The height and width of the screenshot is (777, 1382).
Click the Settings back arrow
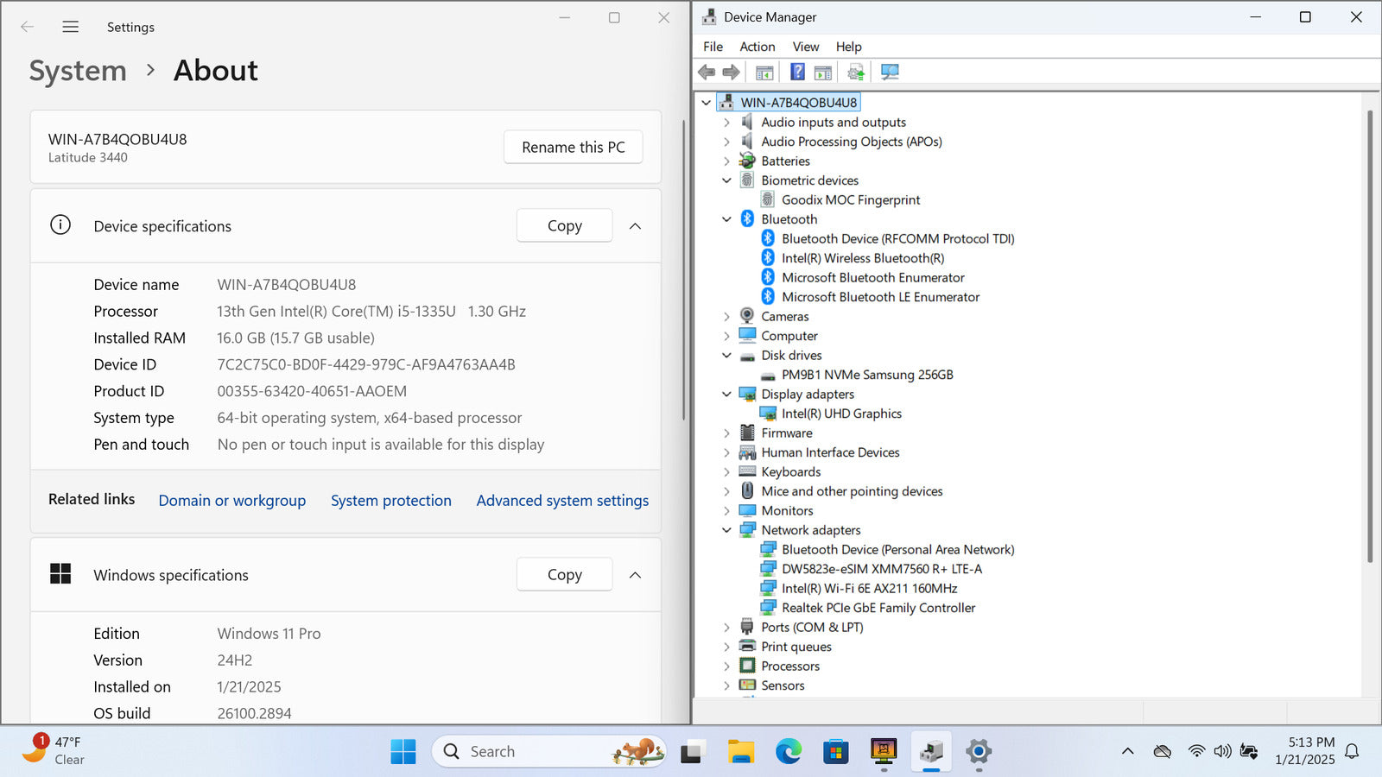pyautogui.click(x=28, y=27)
